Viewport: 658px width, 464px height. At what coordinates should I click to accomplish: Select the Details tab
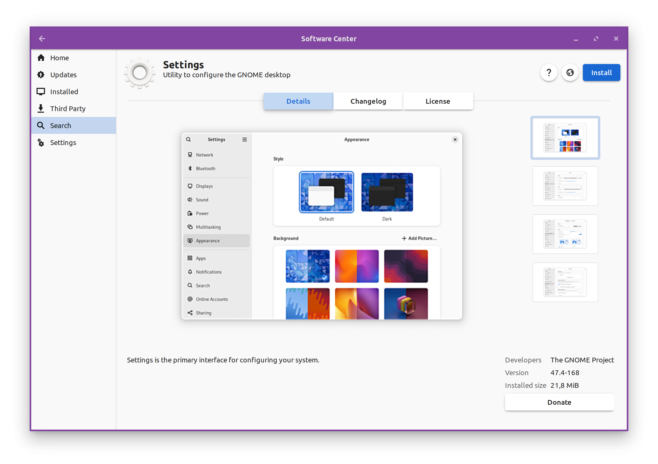click(x=298, y=101)
